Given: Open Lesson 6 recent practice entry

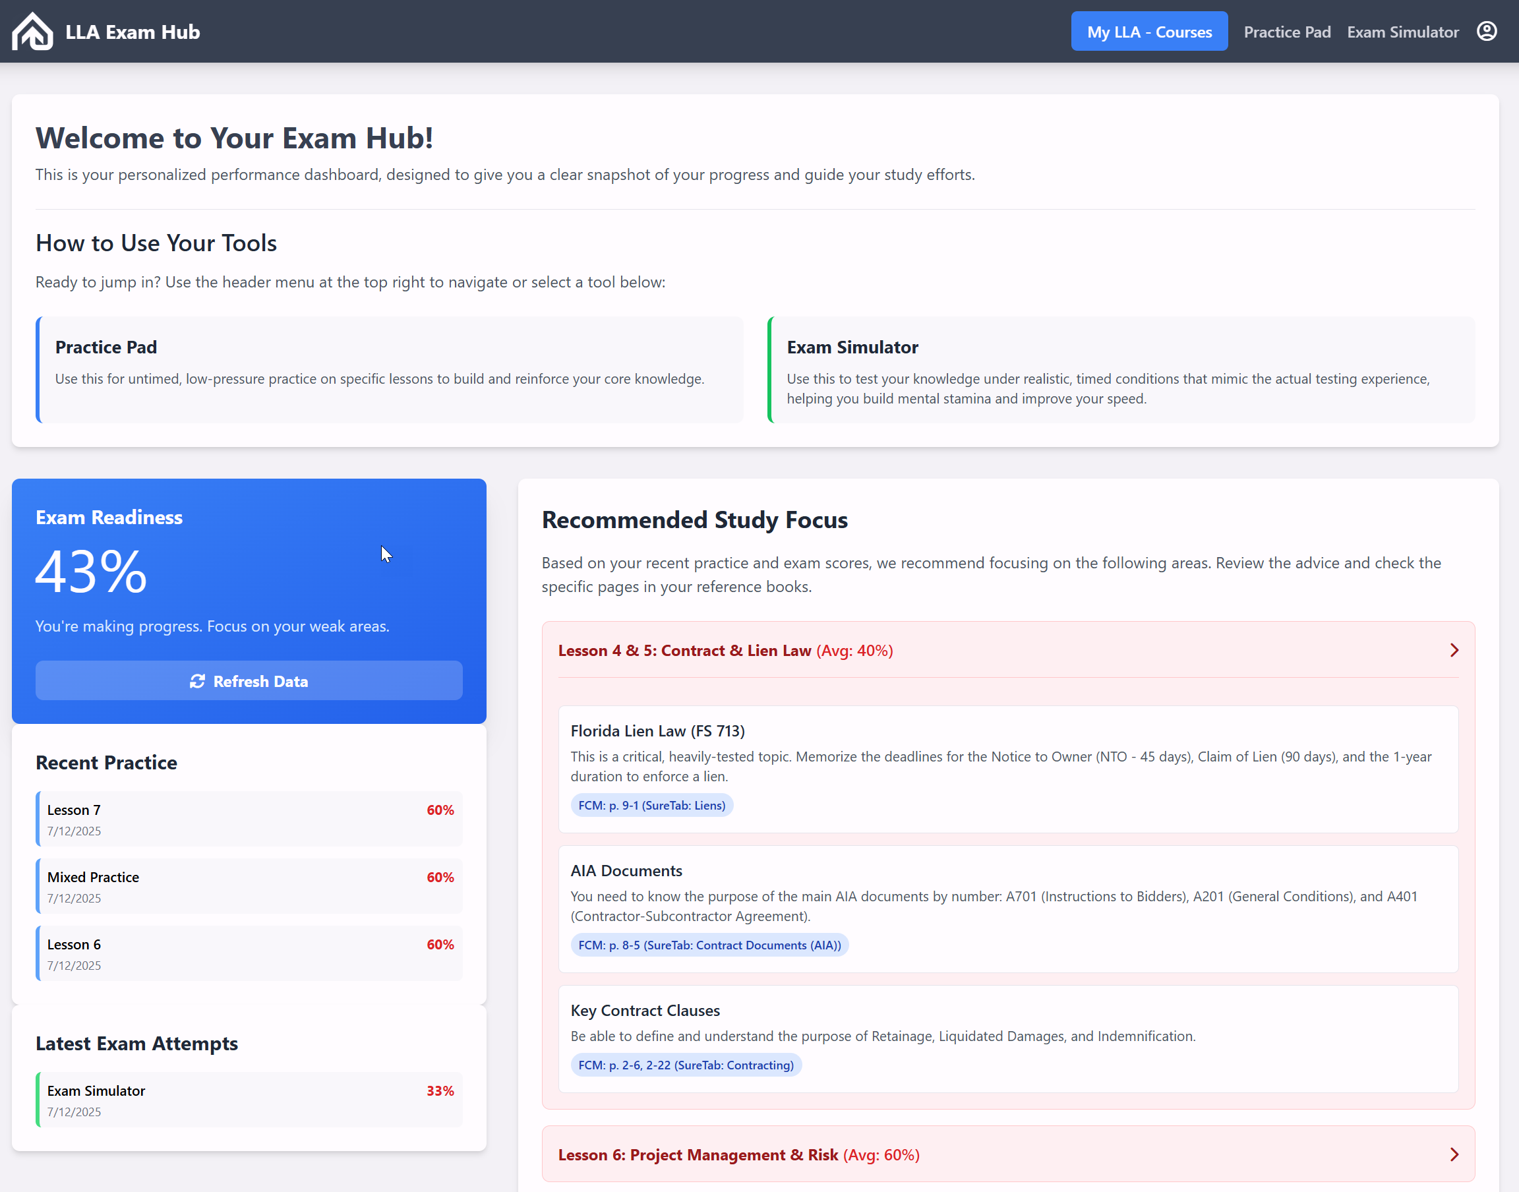Looking at the screenshot, I should (249, 953).
